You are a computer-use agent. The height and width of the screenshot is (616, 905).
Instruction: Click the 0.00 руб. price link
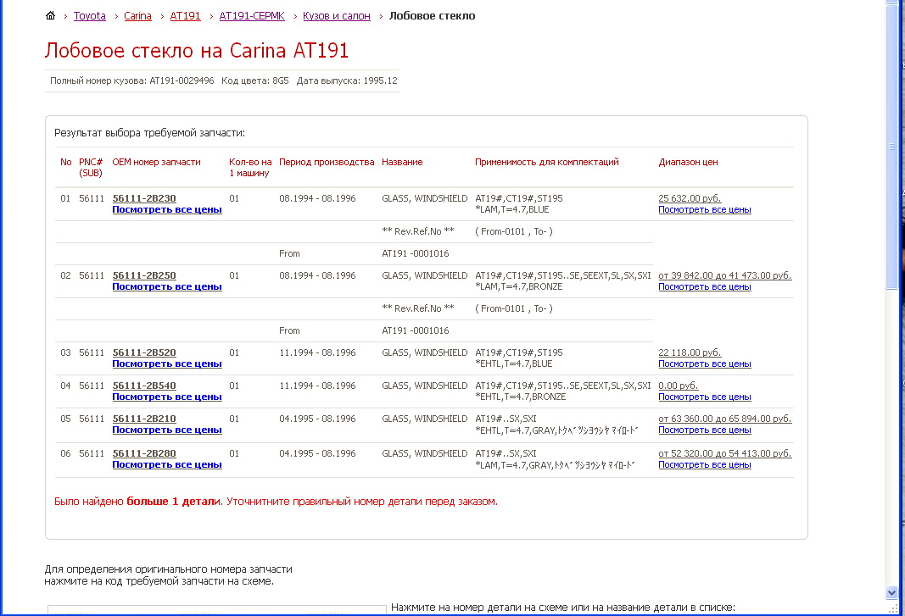(x=678, y=386)
